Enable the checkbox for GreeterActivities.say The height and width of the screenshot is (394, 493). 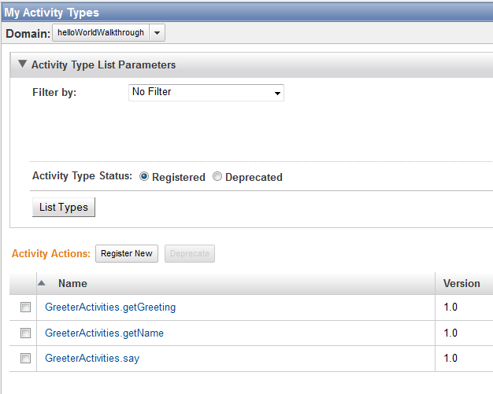(x=26, y=359)
